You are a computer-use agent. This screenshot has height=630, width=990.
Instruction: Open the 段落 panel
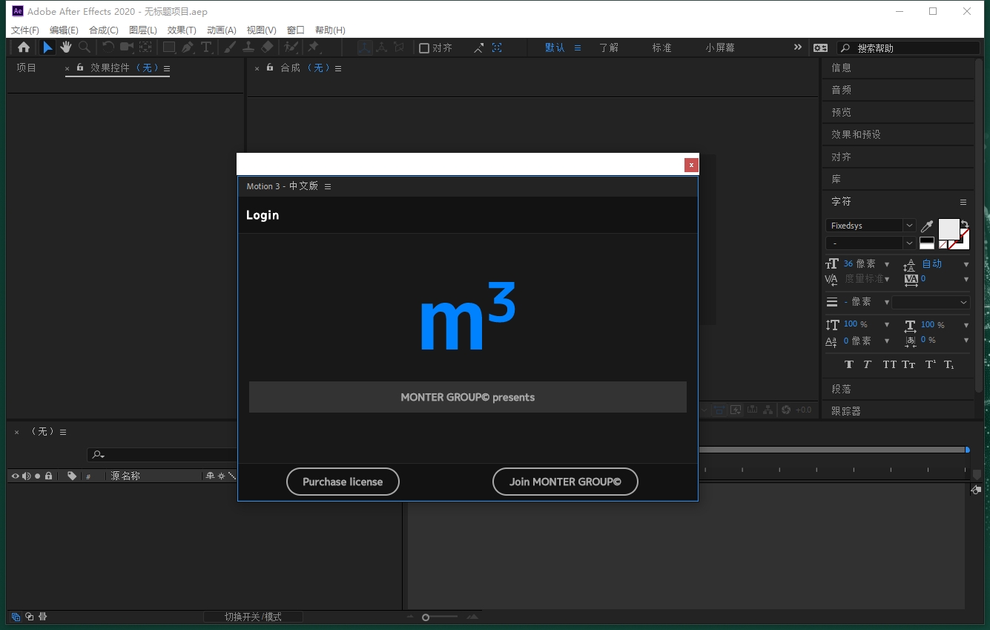841,389
